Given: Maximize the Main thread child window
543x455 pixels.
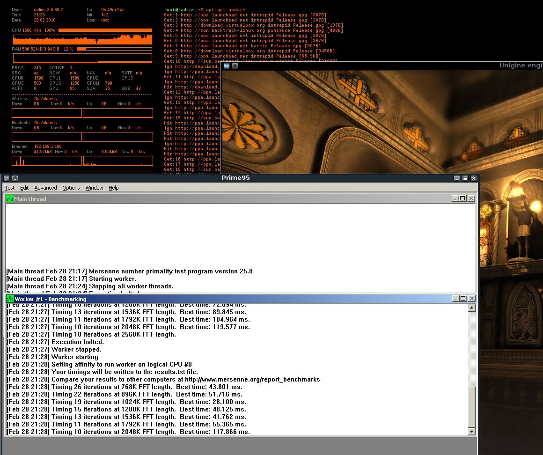Looking at the screenshot, I should [462, 198].
